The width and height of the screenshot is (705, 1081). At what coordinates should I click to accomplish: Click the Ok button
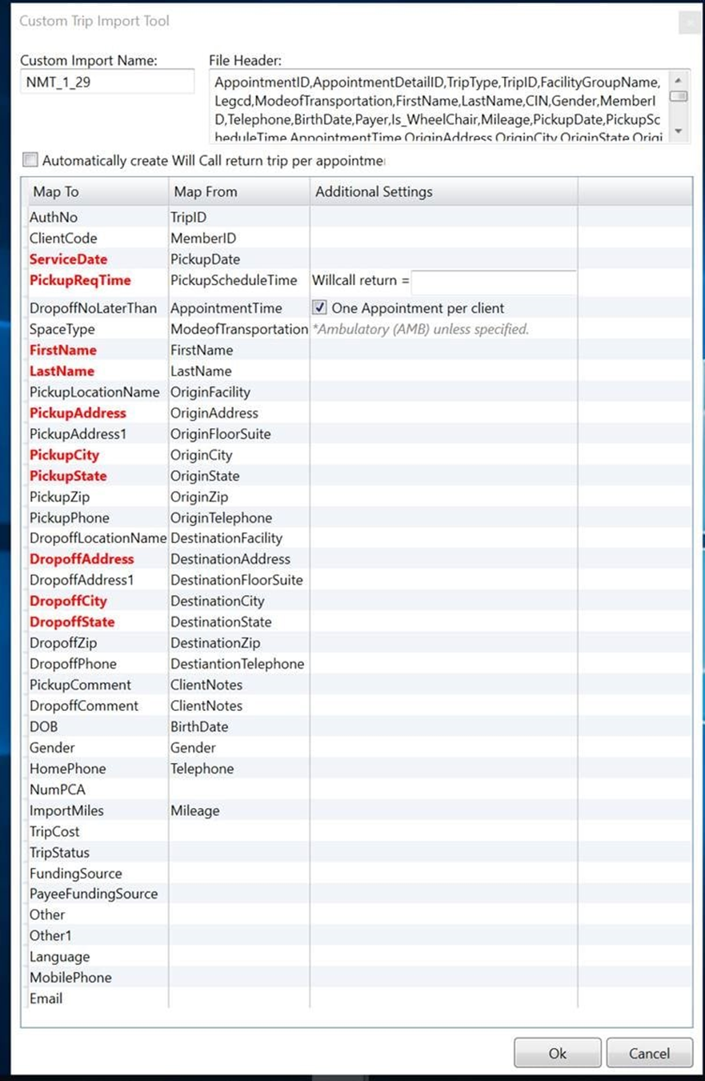[x=557, y=1053]
